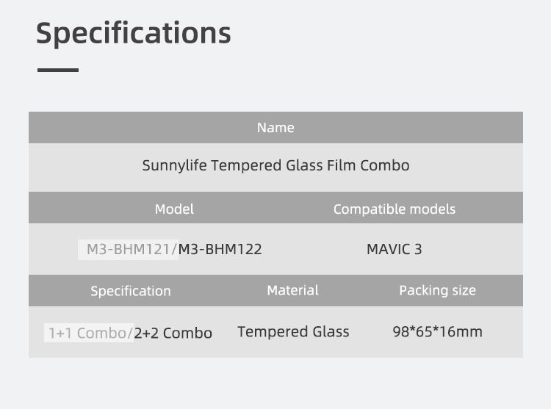This screenshot has width=551, height=418.
Task: Choose the greyed M3-BHM121 model option
Action: (129, 249)
